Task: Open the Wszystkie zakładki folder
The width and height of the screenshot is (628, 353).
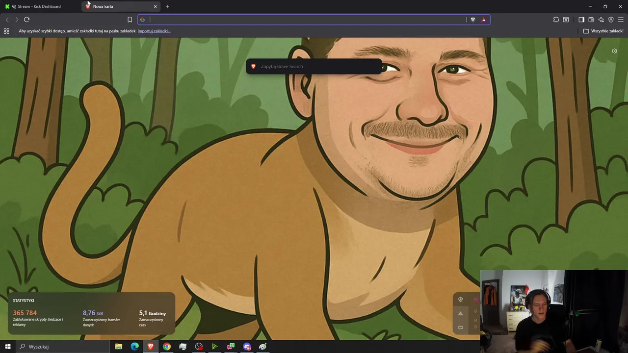Action: point(603,31)
